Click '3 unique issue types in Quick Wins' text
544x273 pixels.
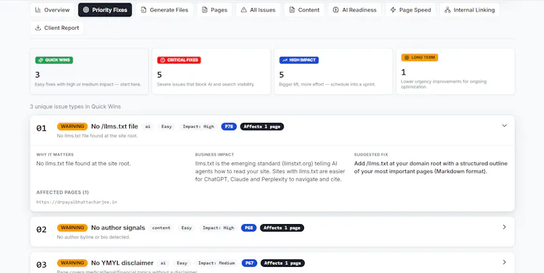point(75,107)
